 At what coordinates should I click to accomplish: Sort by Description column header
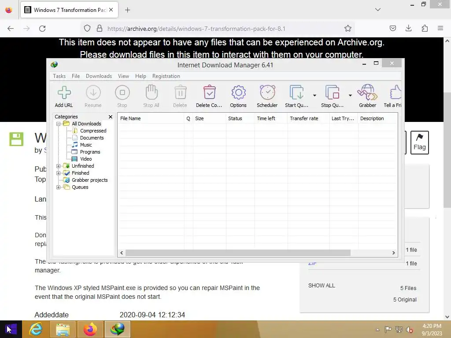point(377,118)
